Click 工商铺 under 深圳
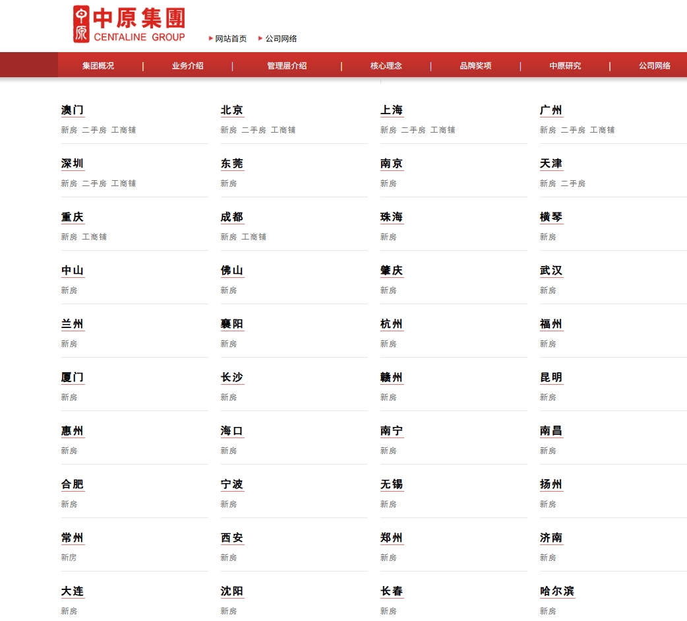Viewport: 687px width, 621px height. [123, 183]
